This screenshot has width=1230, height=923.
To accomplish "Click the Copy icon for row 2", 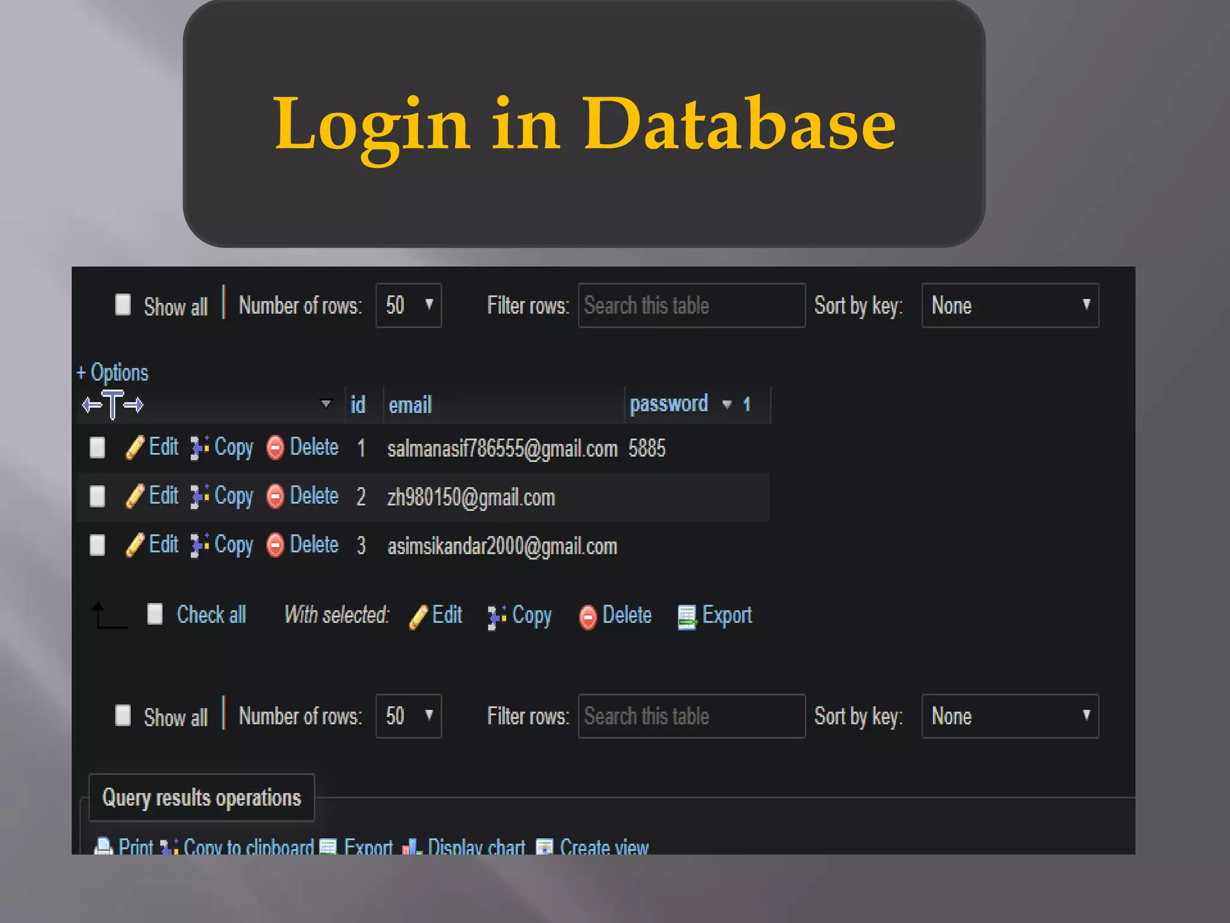I will 199,497.
